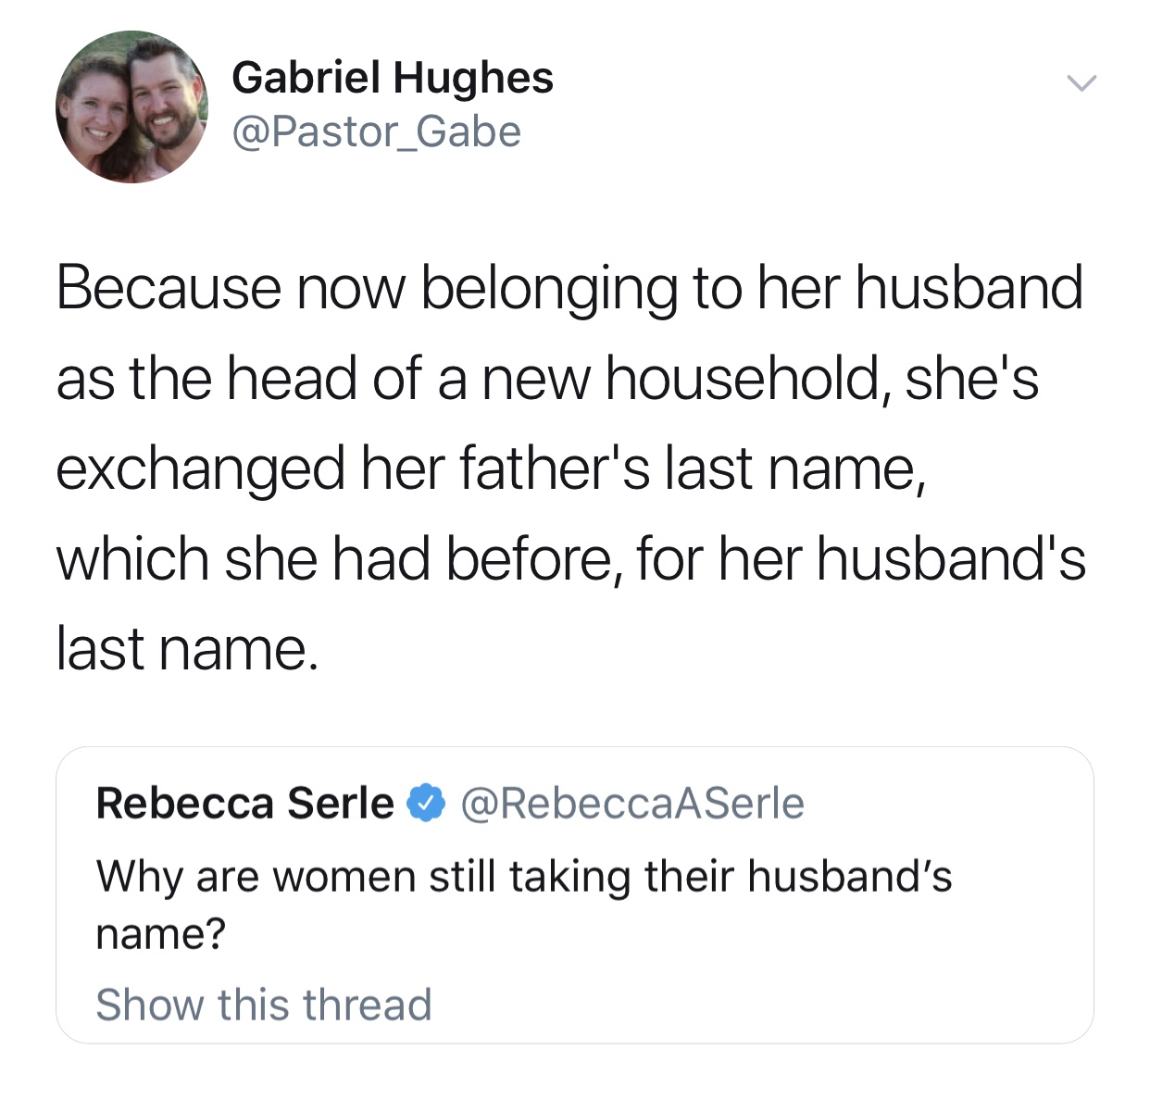Click the word "name?" in quoted tweet

click(161, 933)
